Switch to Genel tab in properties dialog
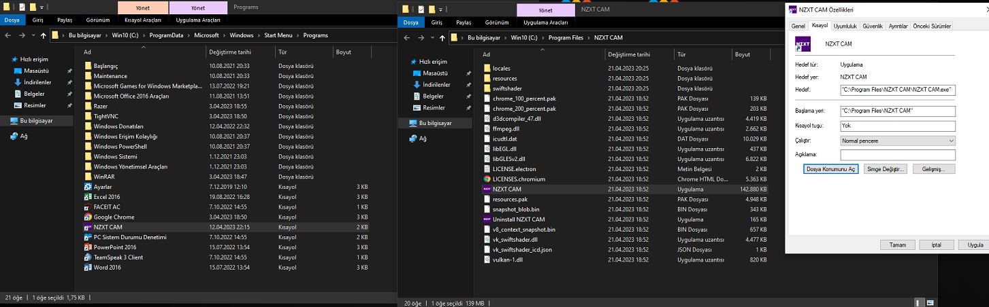The image size is (989, 307). (x=798, y=26)
